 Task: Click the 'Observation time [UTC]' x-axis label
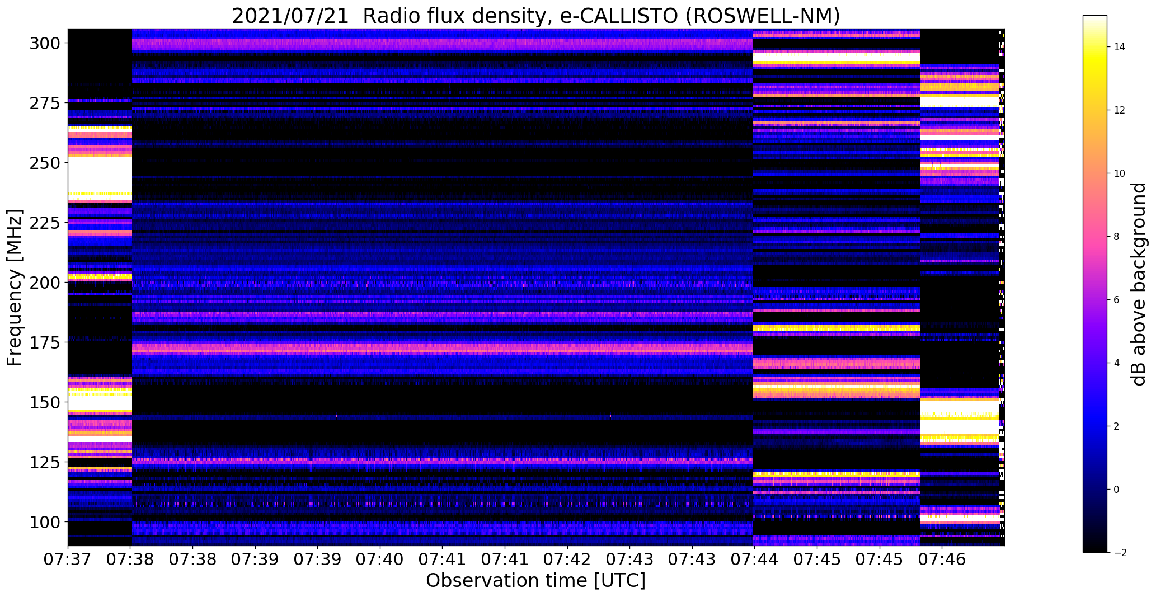[x=535, y=580]
